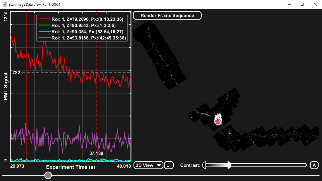This screenshot has height=181, width=322.
Task: Open the '...' view options button
Action: [169, 165]
